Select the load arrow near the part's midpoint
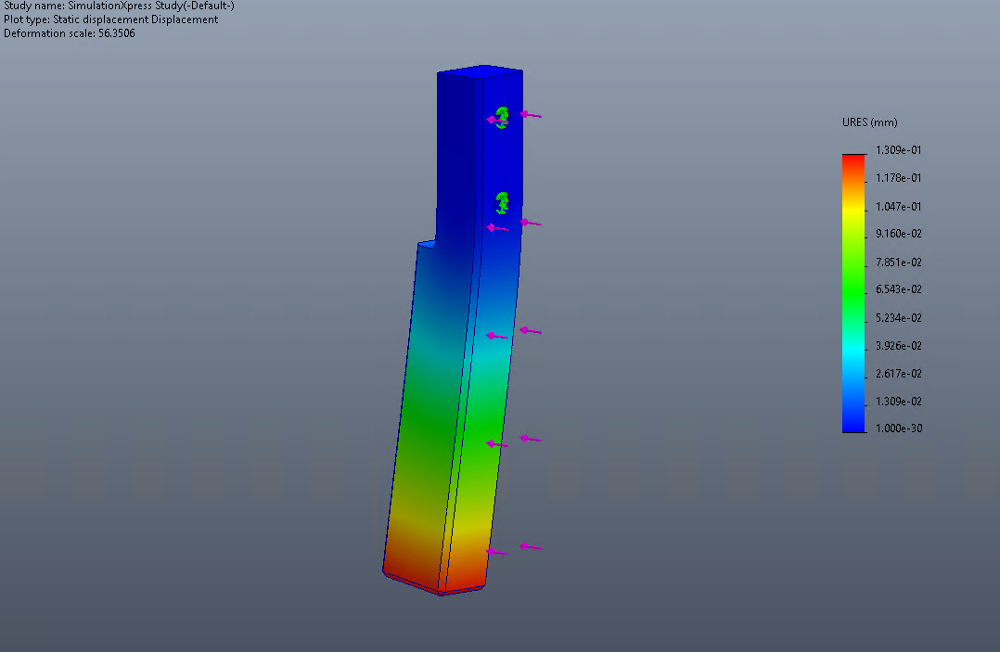The height and width of the screenshot is (652, 1000). pyautogui.click(x=529, y=329)
